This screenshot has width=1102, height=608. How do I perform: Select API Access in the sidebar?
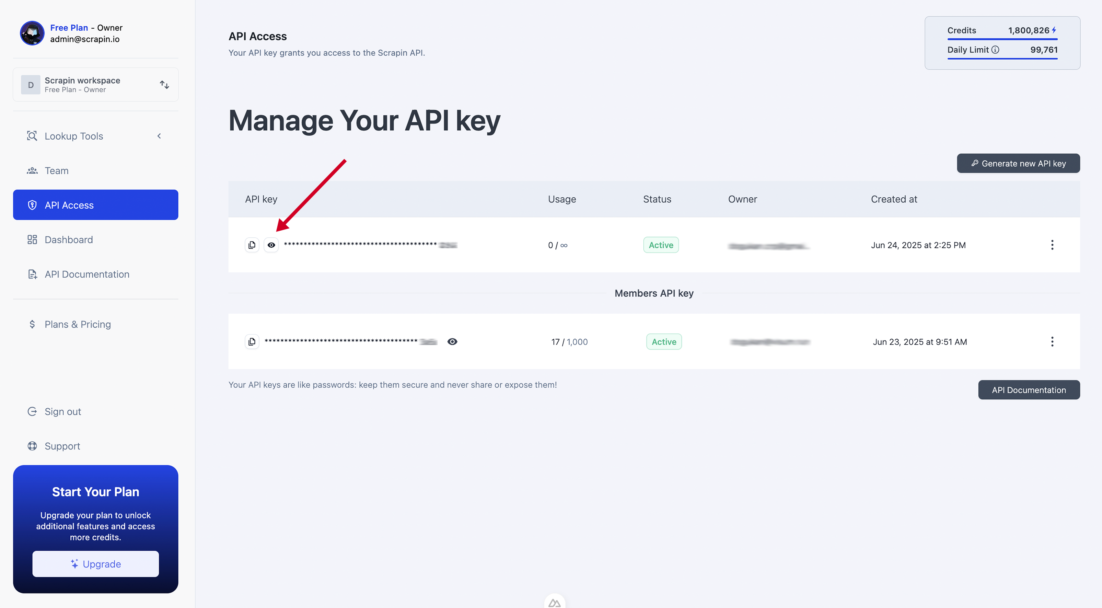pos(95,205)
